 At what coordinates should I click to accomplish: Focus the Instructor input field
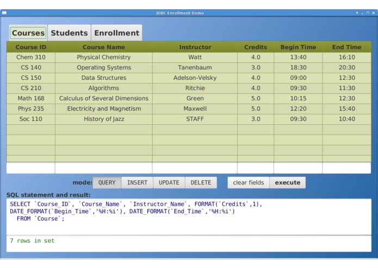[x=195, y=168]
